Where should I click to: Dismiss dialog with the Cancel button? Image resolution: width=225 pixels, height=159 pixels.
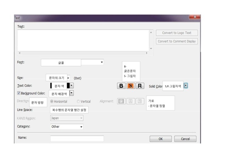point(185,139)
